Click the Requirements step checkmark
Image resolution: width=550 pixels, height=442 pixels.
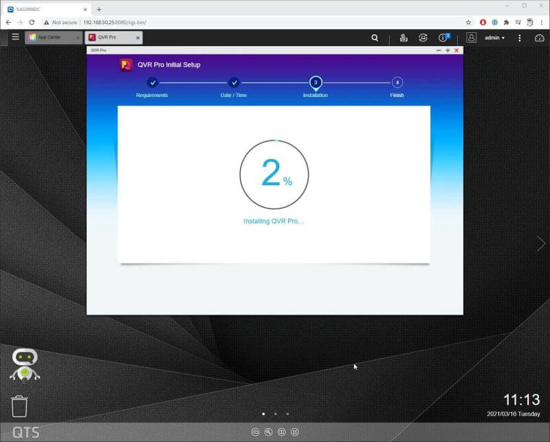coord(153,83)
